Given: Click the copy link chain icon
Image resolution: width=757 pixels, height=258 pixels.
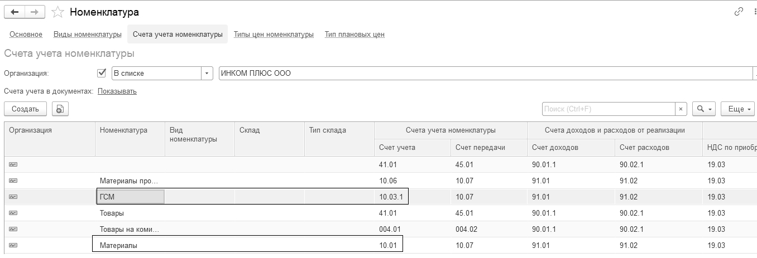Looking at the screenshot, I should click(x=739, y=12).
